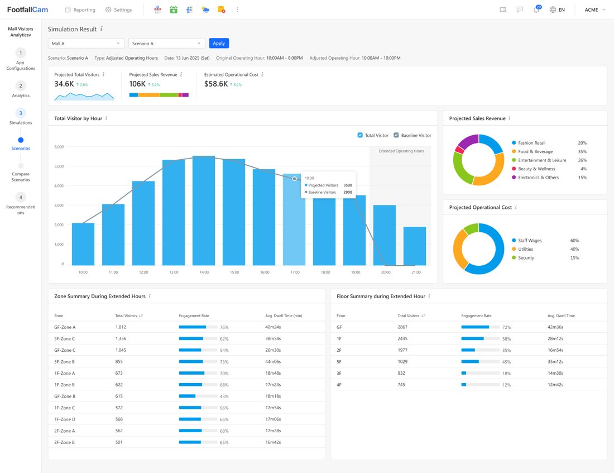Select the Scenarios sub-step

[x=21, y=144]
